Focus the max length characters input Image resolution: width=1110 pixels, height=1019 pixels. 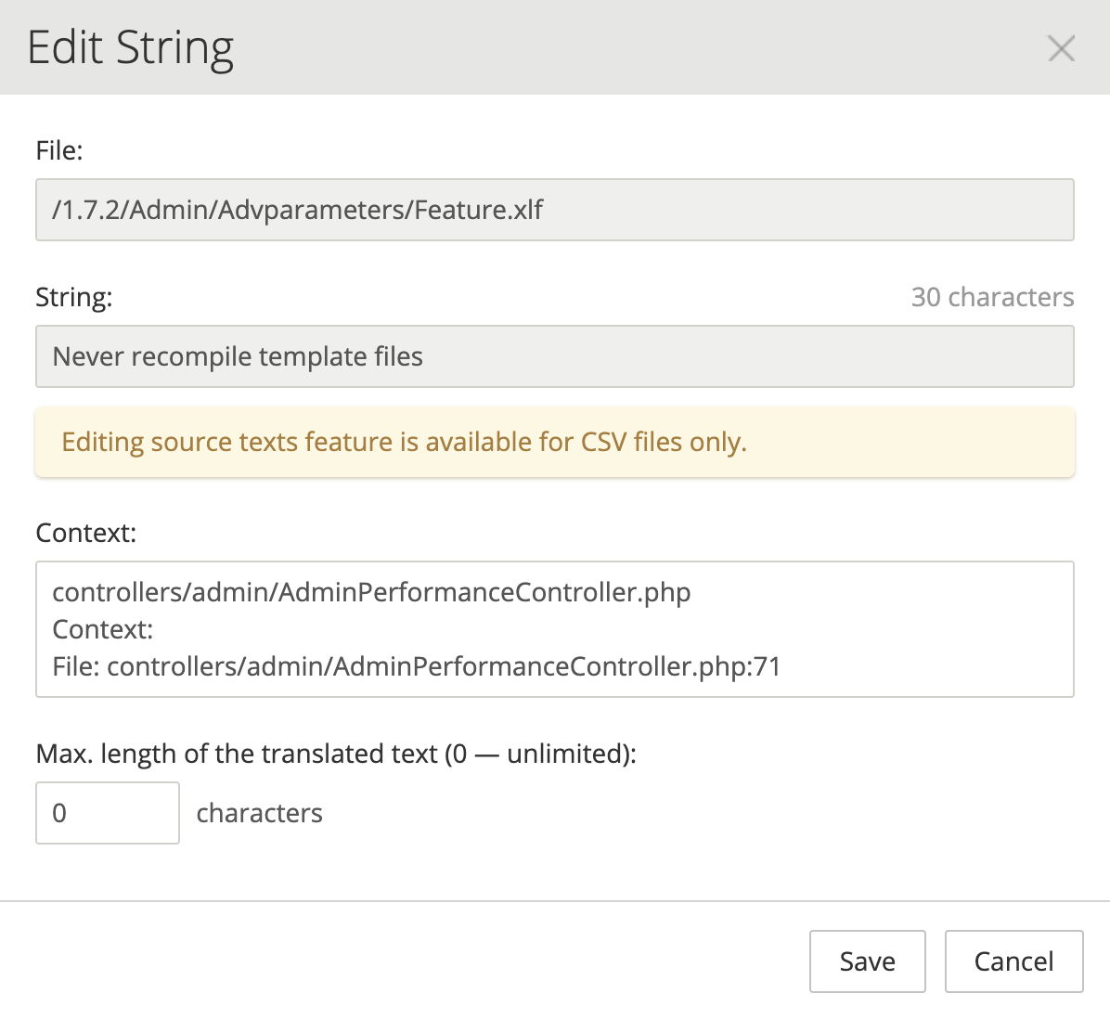click(x=107, y=813)
